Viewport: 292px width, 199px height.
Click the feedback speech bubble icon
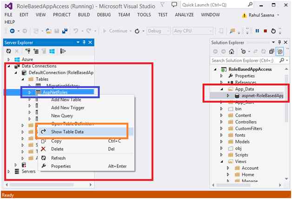coord(174,5)
